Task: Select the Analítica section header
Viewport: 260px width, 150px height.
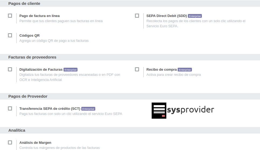Action: (17, 130)
